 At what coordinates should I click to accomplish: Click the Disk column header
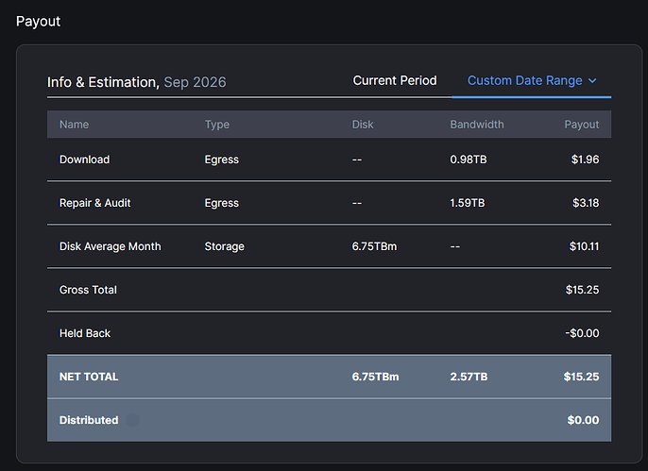(363, 125)
